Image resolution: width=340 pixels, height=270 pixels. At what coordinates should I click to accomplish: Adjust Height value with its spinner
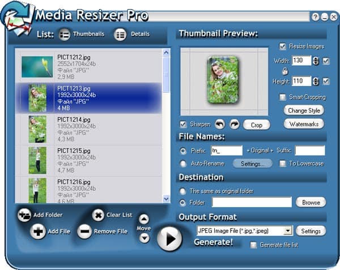coord(316,82)
